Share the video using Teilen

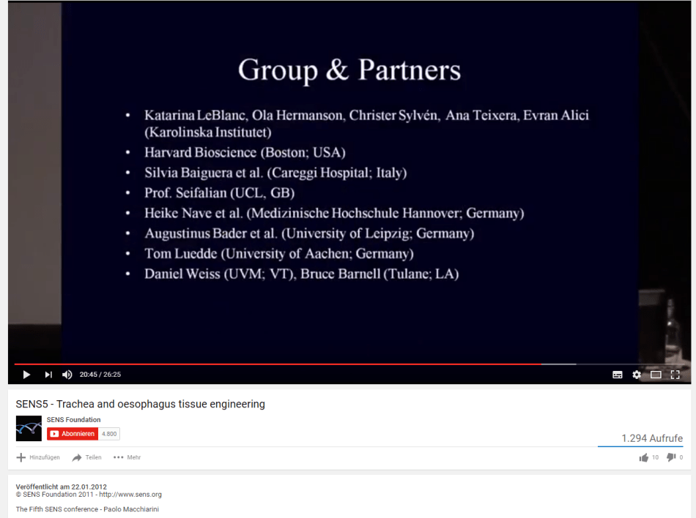(x=86, y=457)
